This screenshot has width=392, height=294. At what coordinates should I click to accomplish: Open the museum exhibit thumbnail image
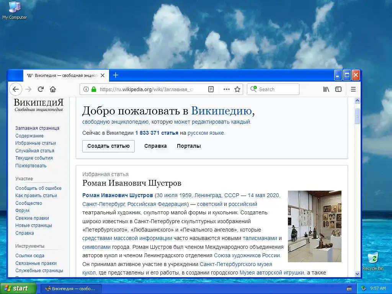tap(315, 226)
